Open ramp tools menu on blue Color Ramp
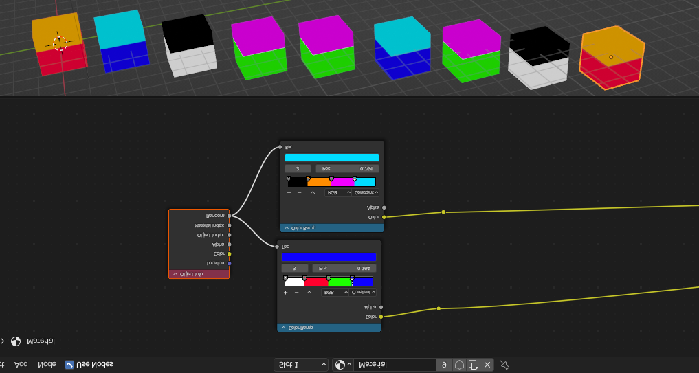699x373 pixels. (309, 293)
